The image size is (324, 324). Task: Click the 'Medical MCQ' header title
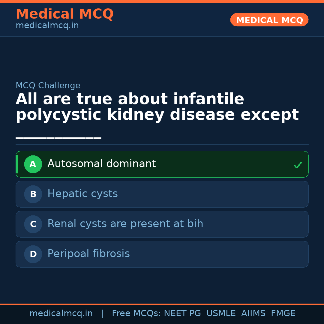click(x=64, y=14)
